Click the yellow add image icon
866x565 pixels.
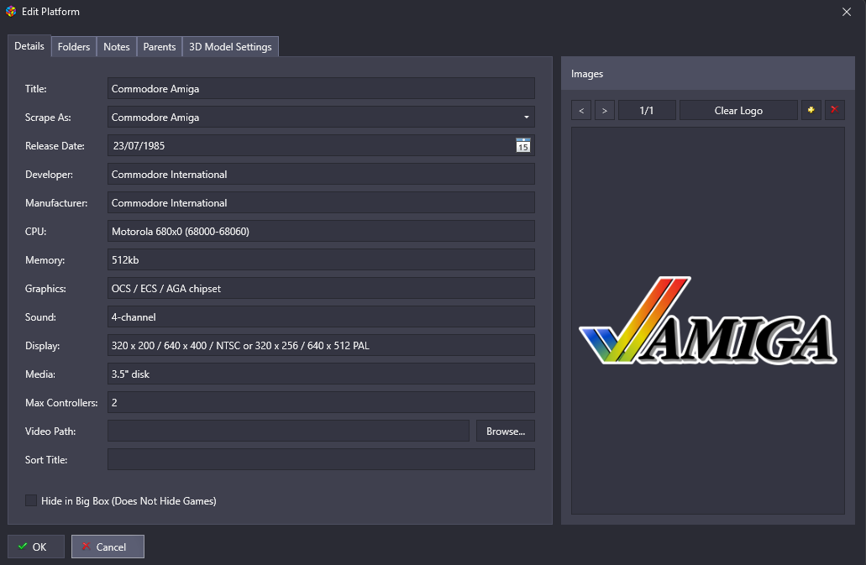811,110
